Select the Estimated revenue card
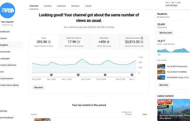Screen dimensions: 190x121 coord(134,42)
